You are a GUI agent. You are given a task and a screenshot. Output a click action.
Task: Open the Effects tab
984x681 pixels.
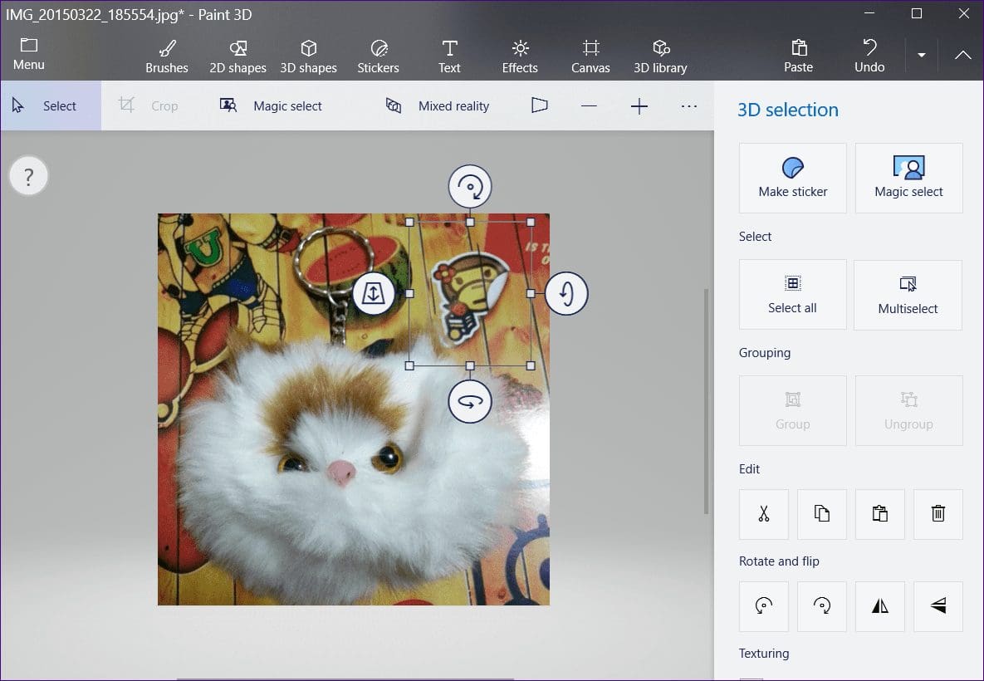520,56
